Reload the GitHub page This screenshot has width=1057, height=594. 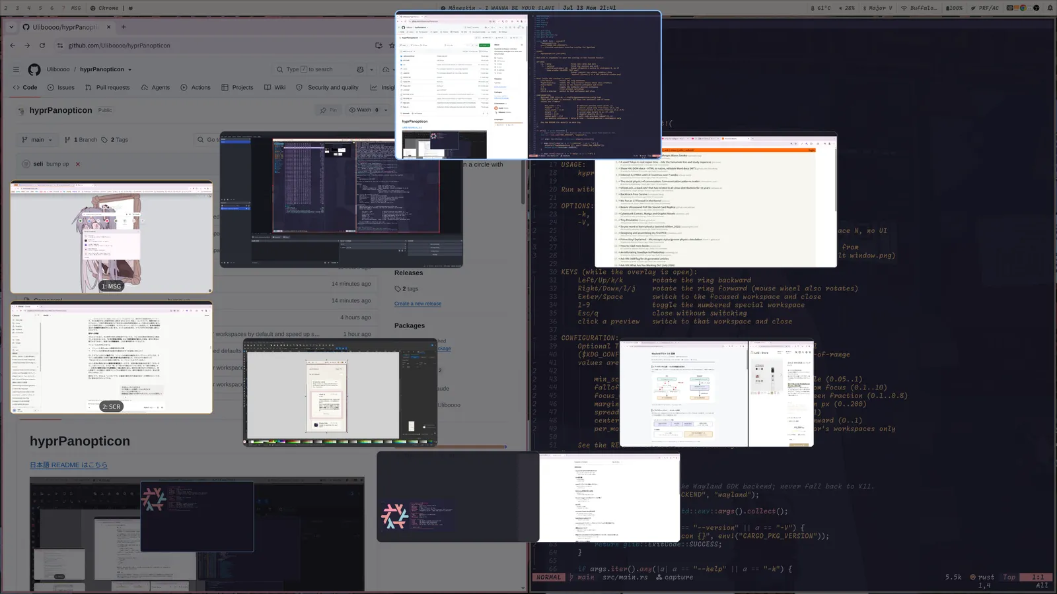tap(42, 46)
